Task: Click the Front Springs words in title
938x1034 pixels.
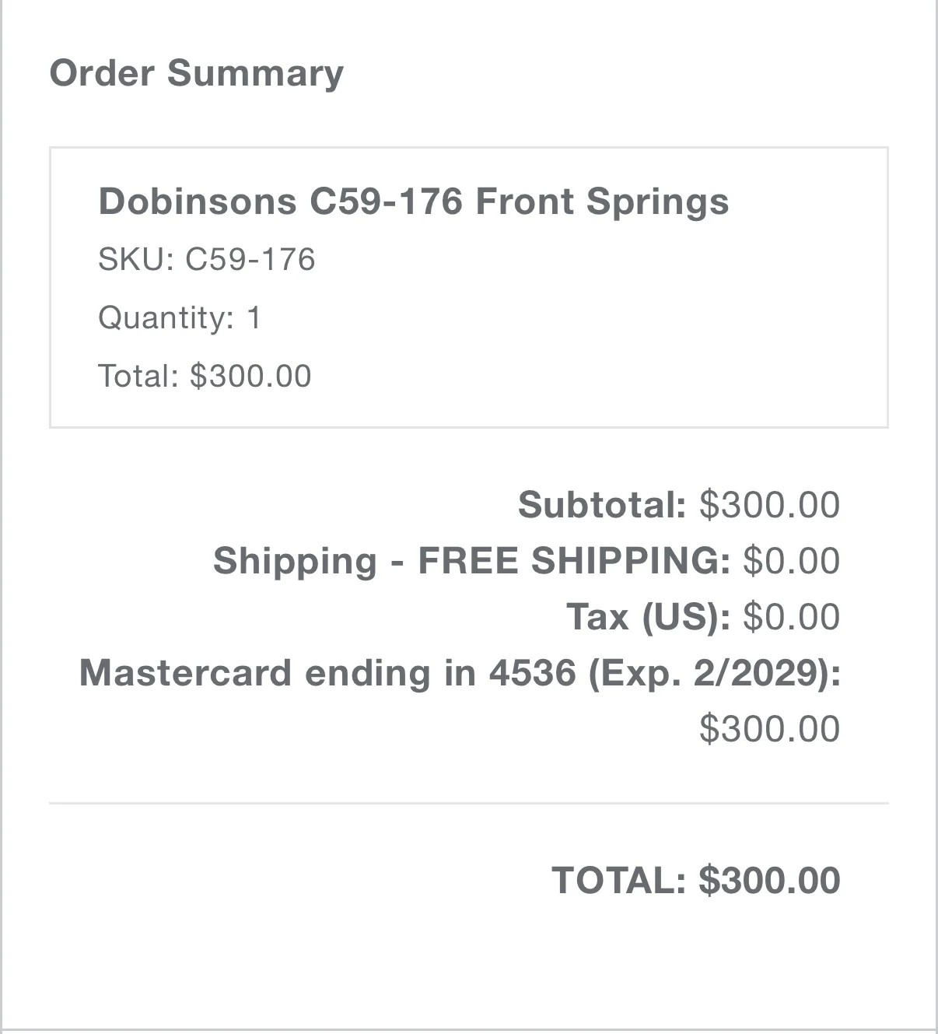Action: (602, 202)
